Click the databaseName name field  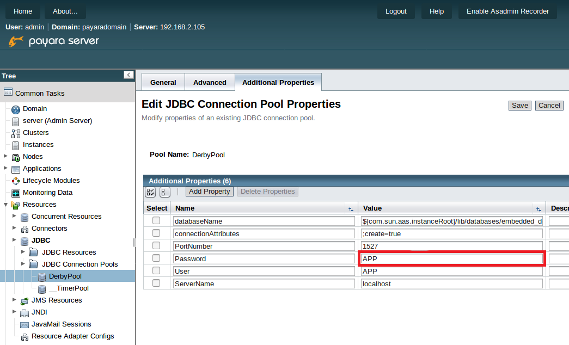264,221
